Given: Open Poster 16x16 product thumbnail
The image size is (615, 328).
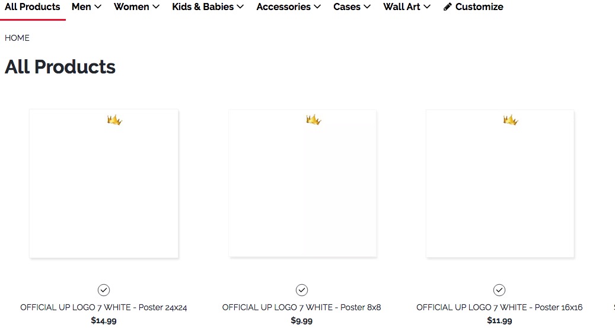Looking at the screenshot, I should (x=500, y=184).
